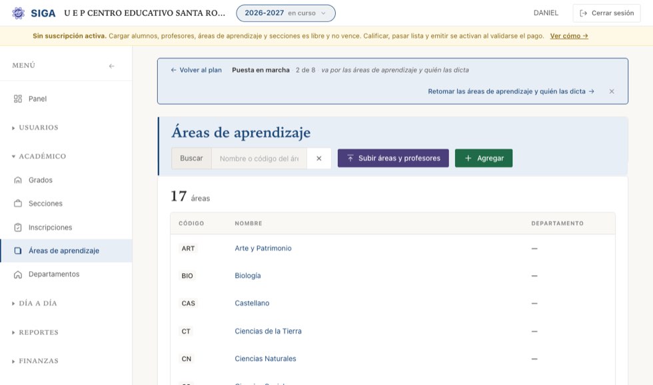The height and width of the screenshot is (385, 653).
Task: Click the Inscripciones clipboard icon
Action: (x=18, y=227)
